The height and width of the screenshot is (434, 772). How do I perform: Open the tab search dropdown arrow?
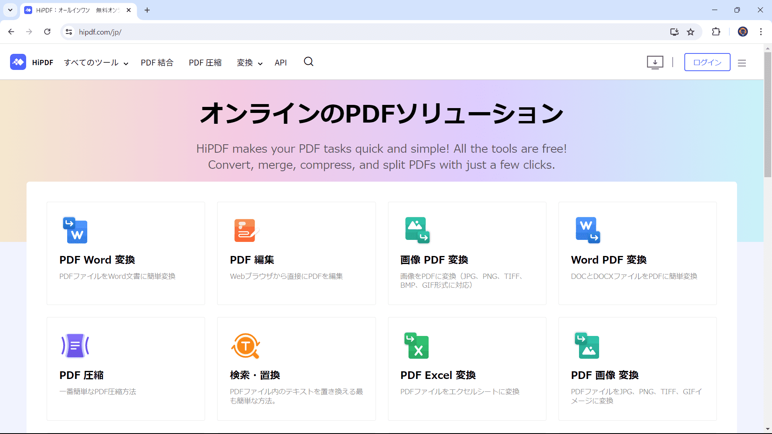pos(10,10)
